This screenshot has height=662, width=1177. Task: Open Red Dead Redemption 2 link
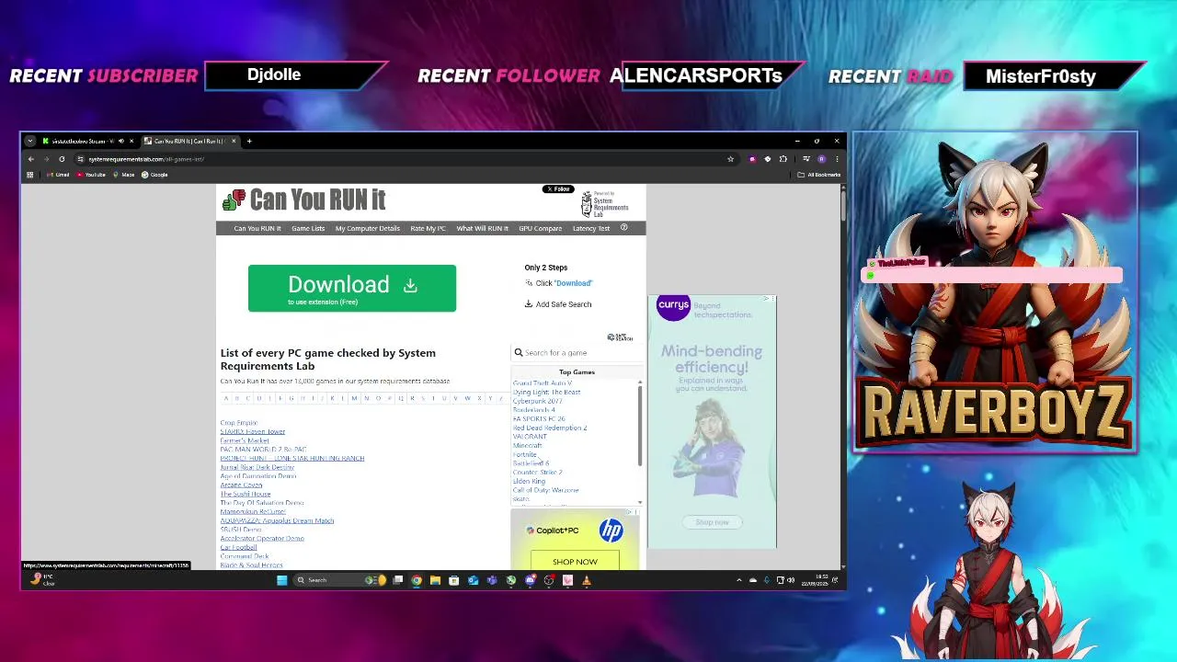coord(550,428)
